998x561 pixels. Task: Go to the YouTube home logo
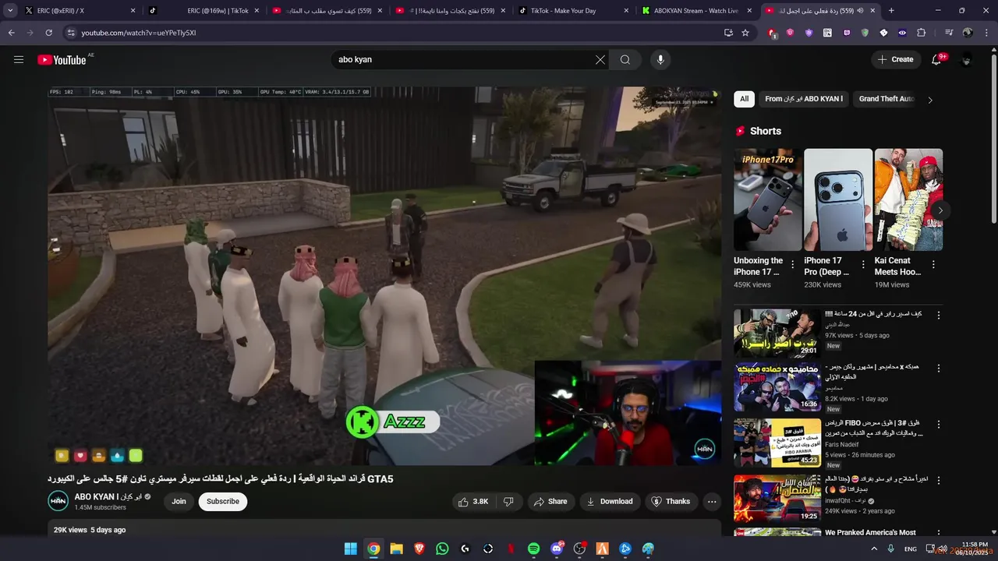coord(62,59)
